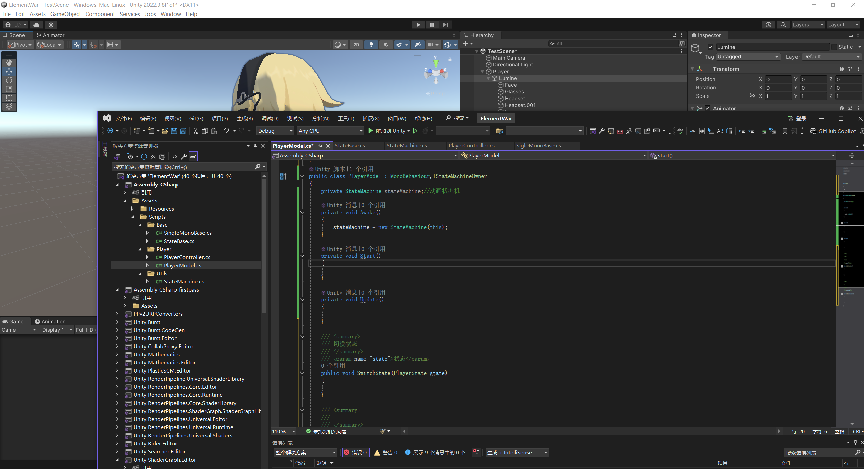The height and width of the screenshot is (469, 864).
Task: Click the Unity Pause button
Action: tap(432, 25)
